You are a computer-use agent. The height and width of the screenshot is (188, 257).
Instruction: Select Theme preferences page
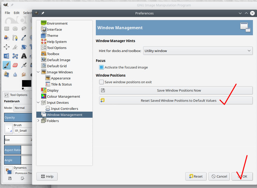click(x=52, y=36)
